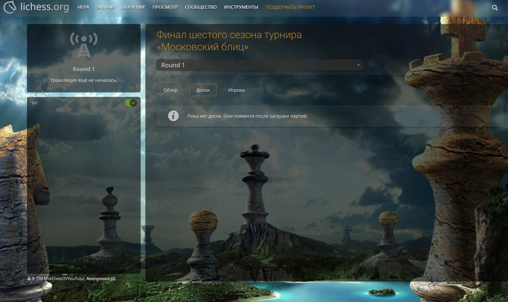Open the ИГРА menu
This screenshot has height=302, width=508.
(x=83, y=7)
